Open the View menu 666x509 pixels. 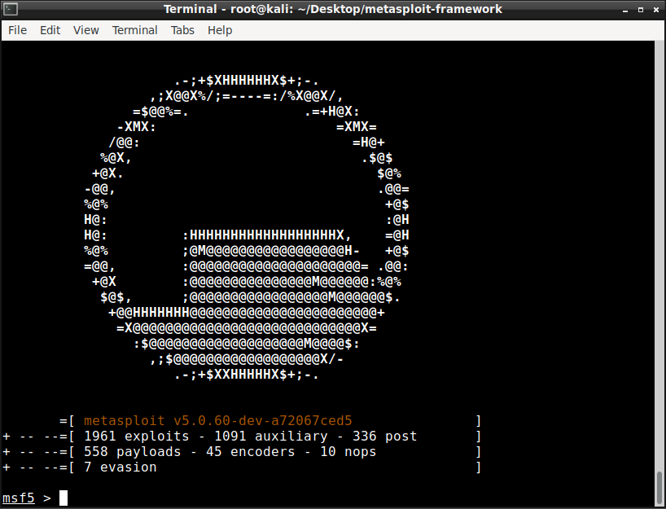tap(85, 30)
